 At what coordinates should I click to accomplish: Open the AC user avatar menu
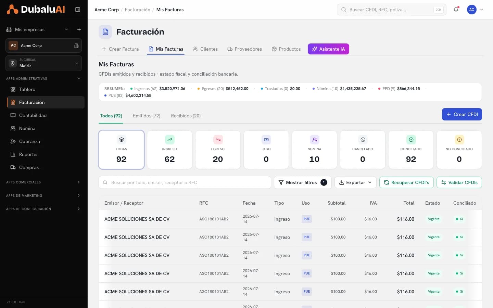pyautogui.click(x=472, y=10)
